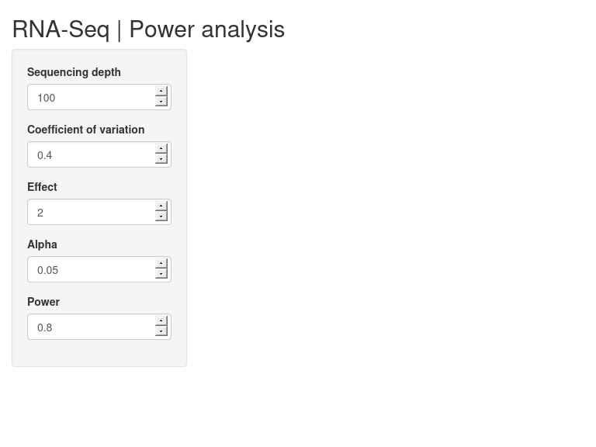This screenshot has height=447, width=596.
Task: Increase Sequencing depth with up arrow
Action: click(x=161, y=92)
